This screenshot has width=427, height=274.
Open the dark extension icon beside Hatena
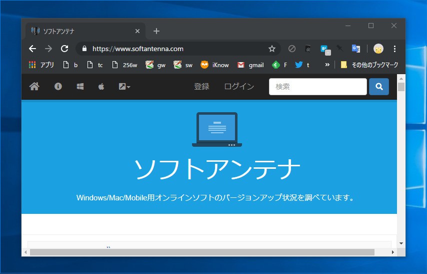308,49
